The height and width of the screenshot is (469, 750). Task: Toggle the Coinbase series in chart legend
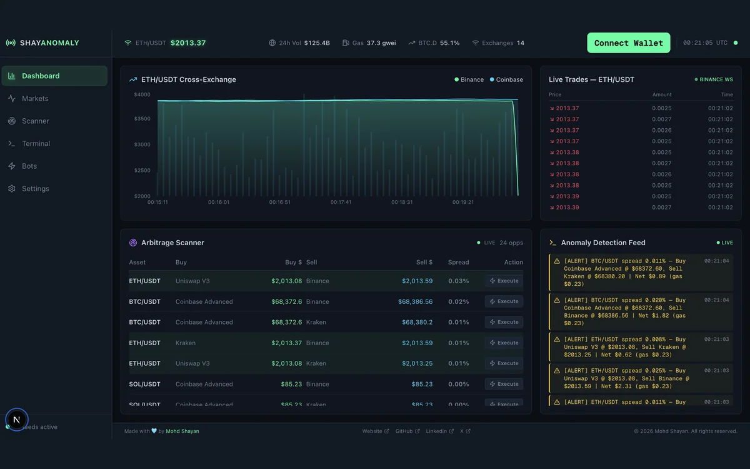tap(506, 79)
